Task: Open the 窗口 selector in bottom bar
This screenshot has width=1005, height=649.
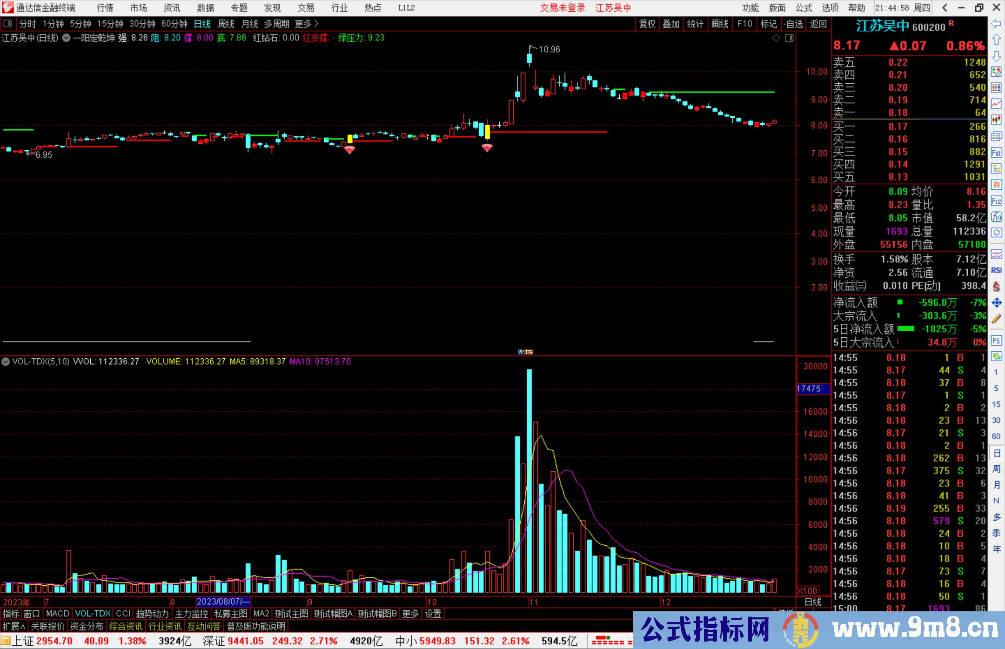Action: pyautogui.click(x=32, y=614)
